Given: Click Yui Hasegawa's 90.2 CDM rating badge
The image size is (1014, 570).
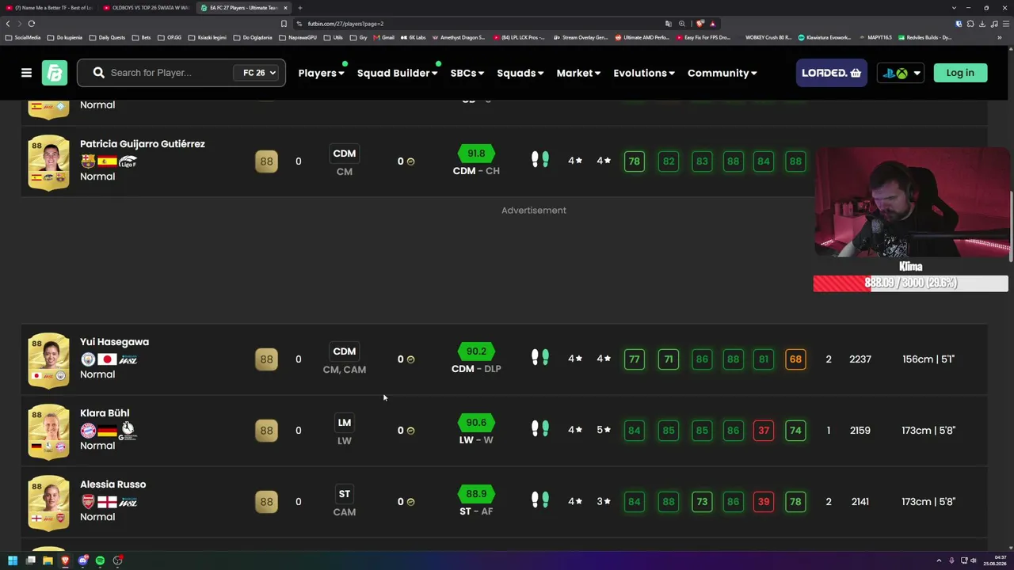Looking at the screenshot, I should (x=476, y=351).
